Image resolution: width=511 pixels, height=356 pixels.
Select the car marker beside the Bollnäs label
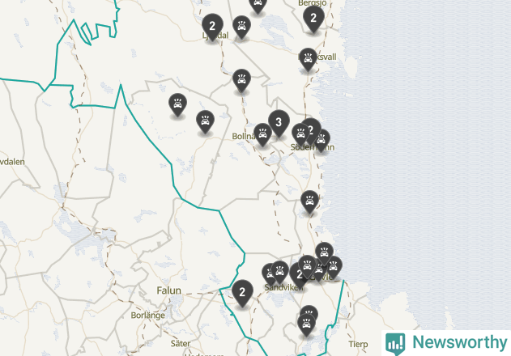(x=262, y=134)
